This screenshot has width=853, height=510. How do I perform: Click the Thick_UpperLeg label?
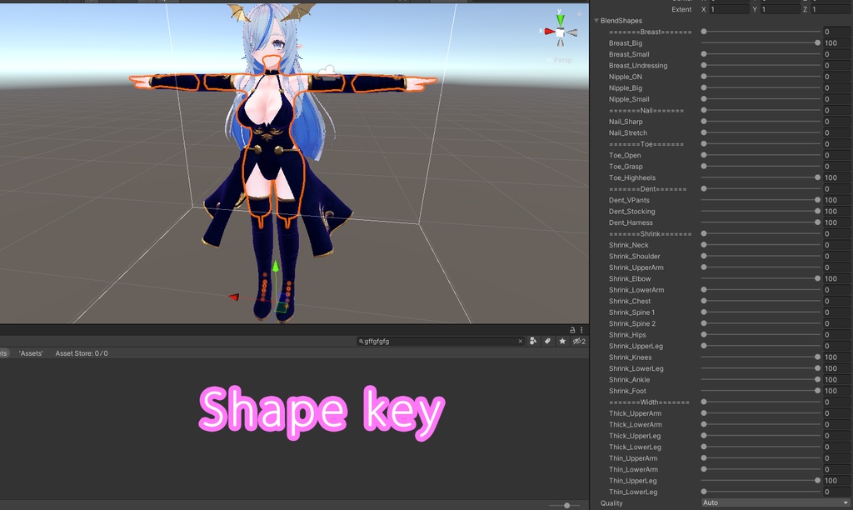click(635, 436)
